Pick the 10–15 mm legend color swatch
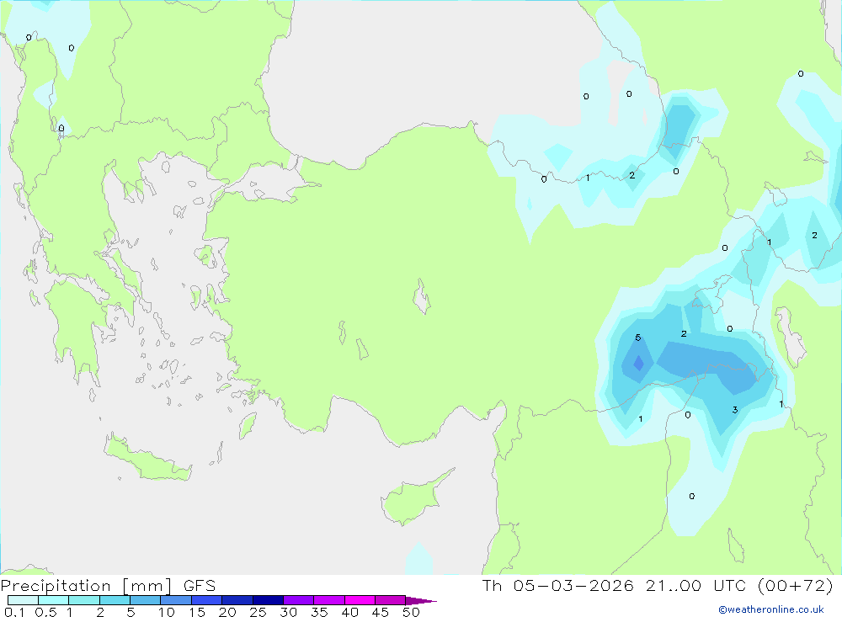This screenshot has width=842, height=617. pyautogui.click(x=176, y=600)
